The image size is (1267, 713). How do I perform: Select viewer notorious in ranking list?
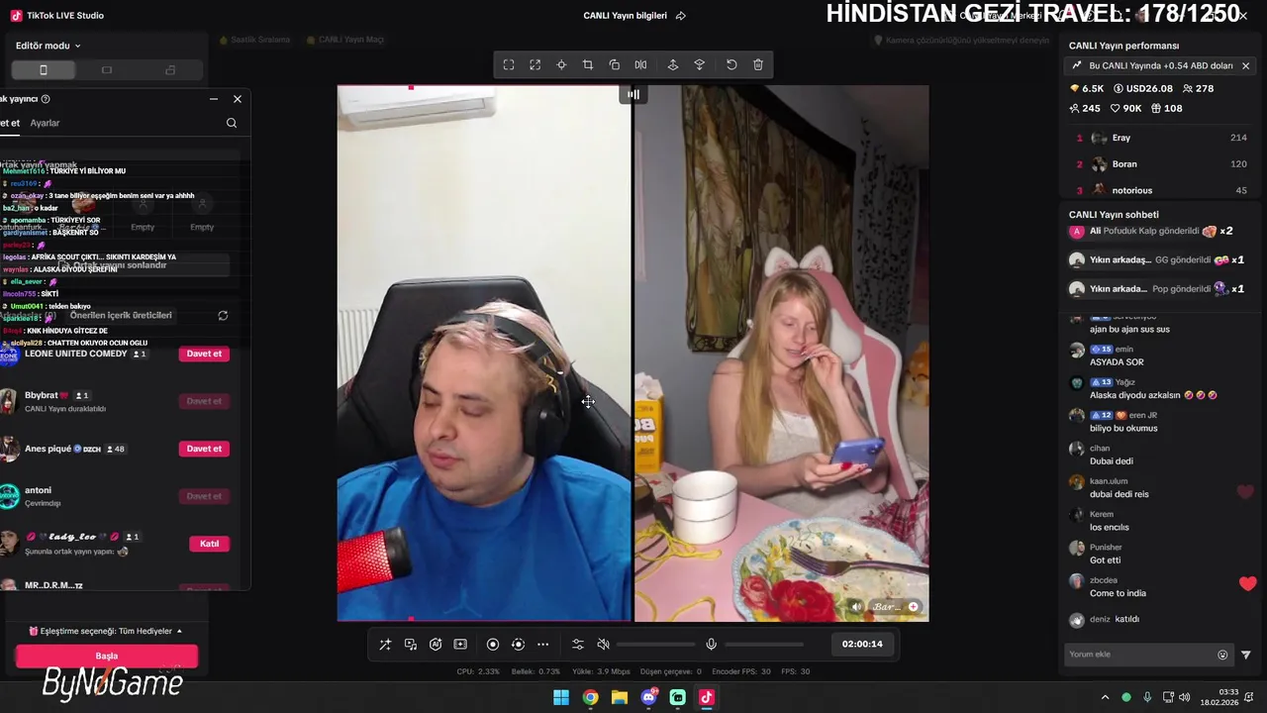[1162, 190]
